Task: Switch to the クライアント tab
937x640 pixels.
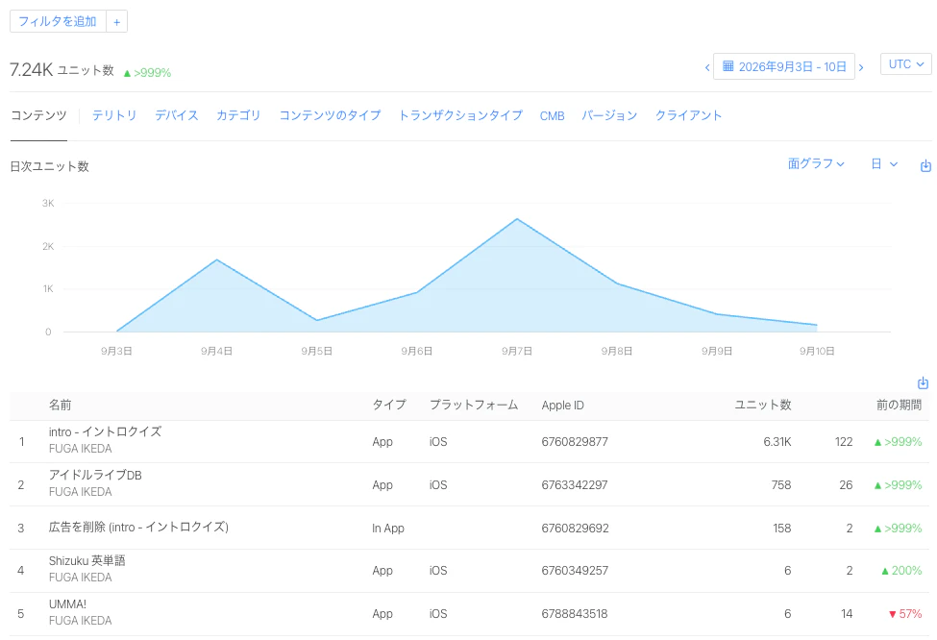Action: [x=688, y=115]
